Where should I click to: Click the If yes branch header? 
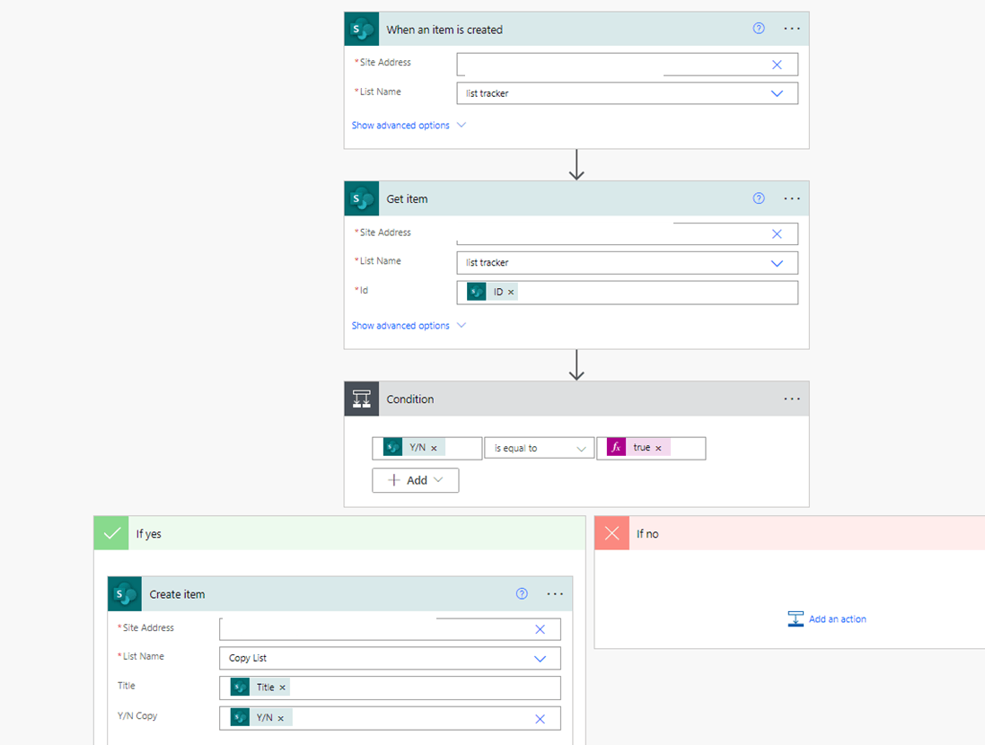339,533
